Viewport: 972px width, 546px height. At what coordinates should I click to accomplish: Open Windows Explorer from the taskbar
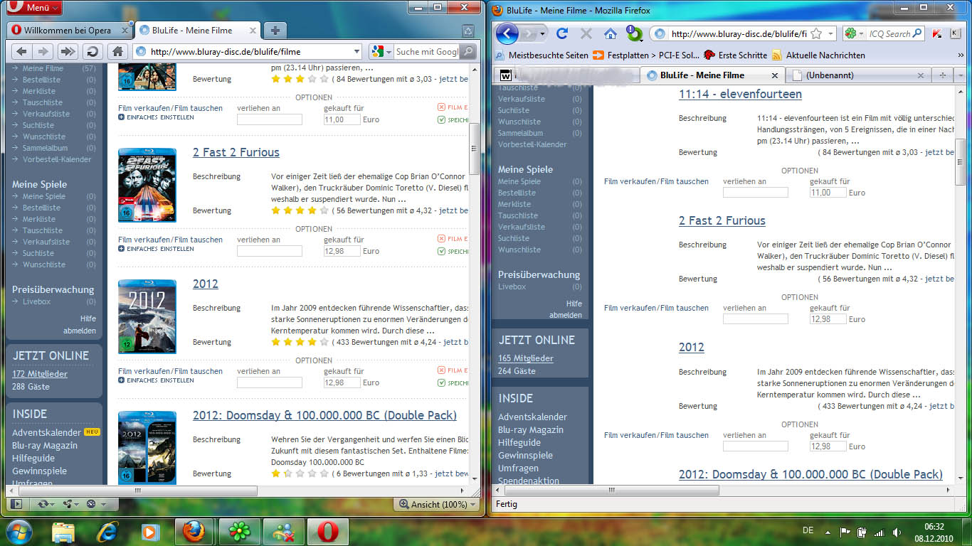click(x=64, y=531)
